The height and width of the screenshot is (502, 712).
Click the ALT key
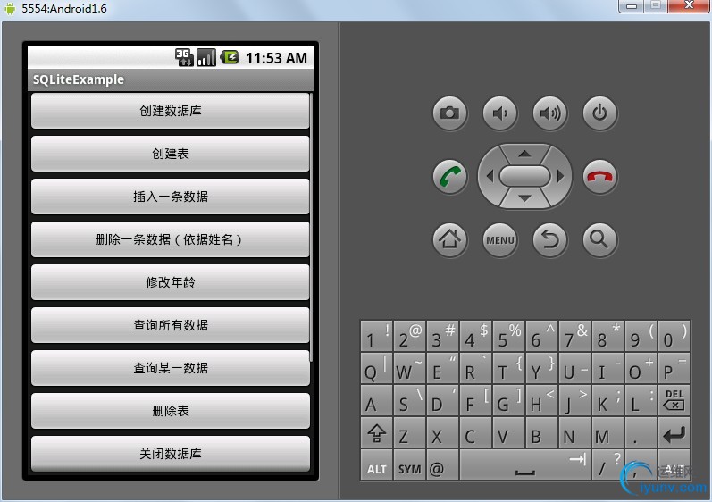[x=376, y=465]
